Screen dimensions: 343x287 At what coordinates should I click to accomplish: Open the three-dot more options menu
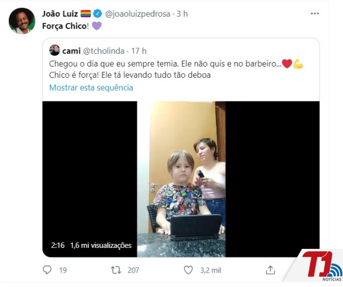click(315, 13)
